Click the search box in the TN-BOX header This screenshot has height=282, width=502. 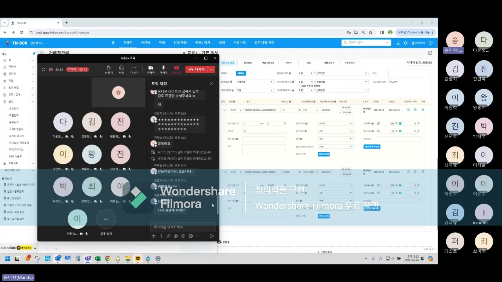[x=367, y=42]
